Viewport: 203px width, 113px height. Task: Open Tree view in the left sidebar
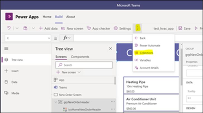pos(27,60)
